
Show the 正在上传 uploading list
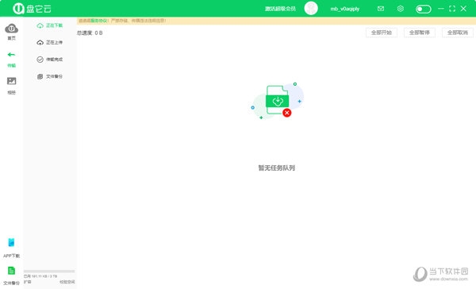point(50,43)
